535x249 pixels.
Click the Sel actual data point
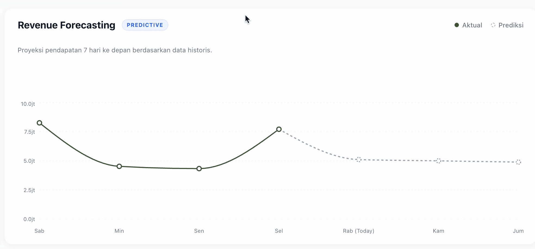tap(279, 129)
